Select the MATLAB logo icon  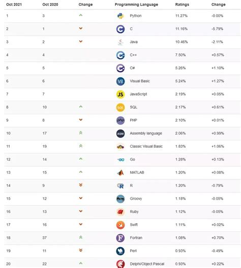(x=120, y=173)
